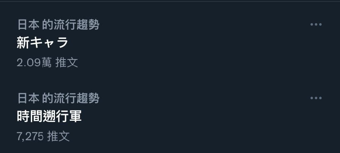Open more options for 新キャラ trend

point(316,24)
